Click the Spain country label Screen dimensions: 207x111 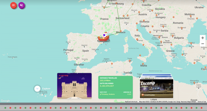click(86, 51)
